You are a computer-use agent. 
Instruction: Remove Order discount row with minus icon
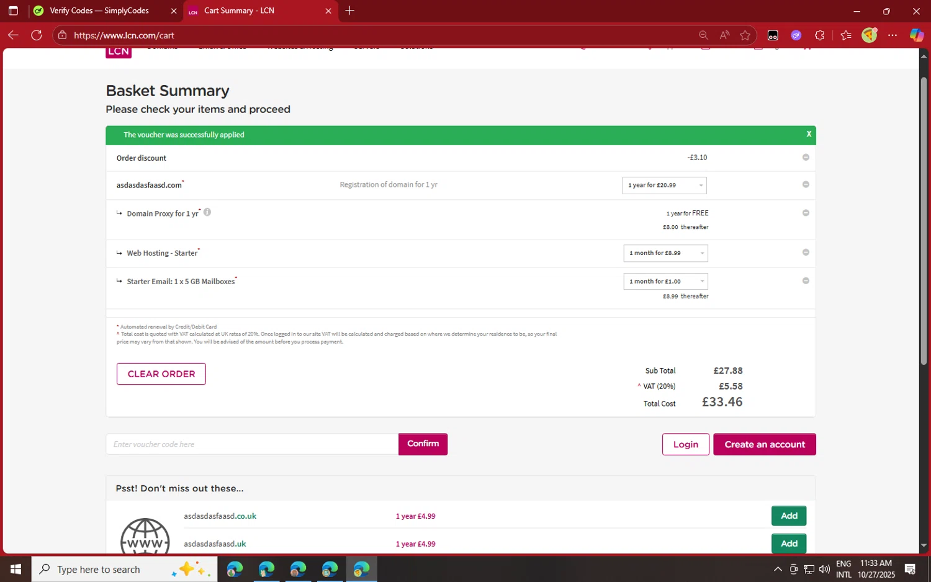point(806,158)
